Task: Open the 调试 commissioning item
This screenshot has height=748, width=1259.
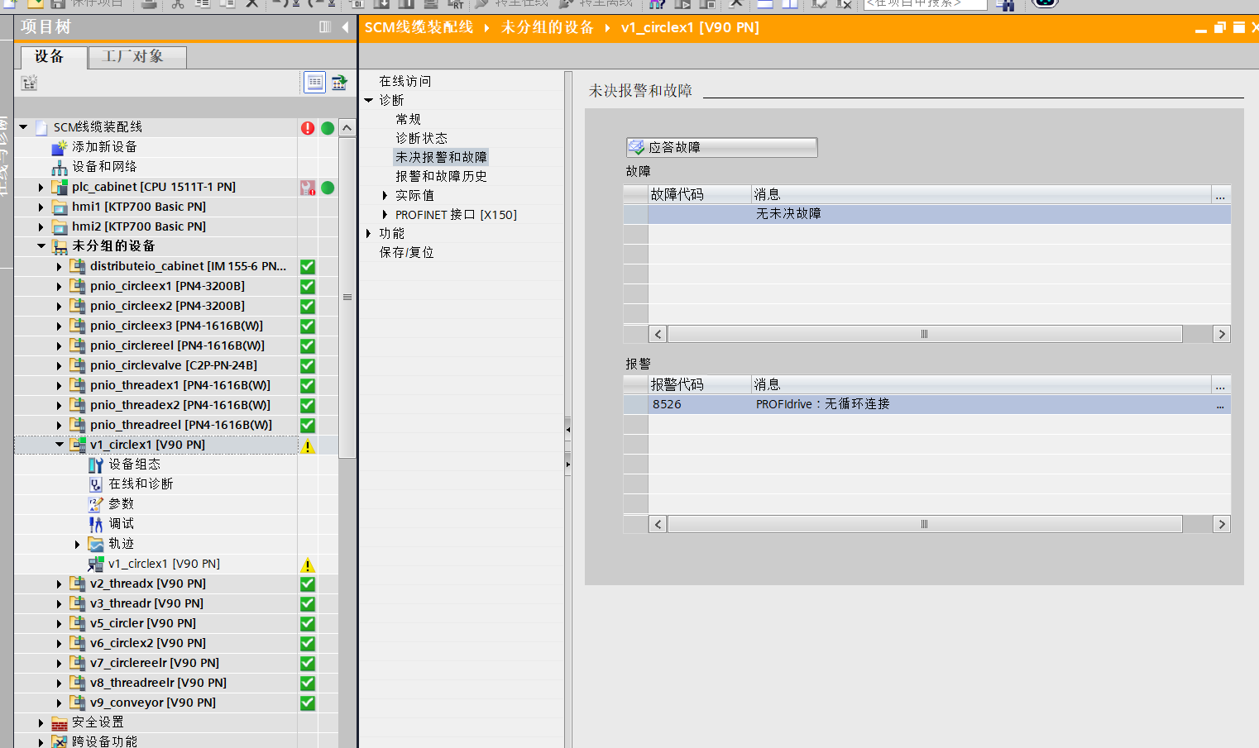Action: pyautogui.click(x=121, y=524)
